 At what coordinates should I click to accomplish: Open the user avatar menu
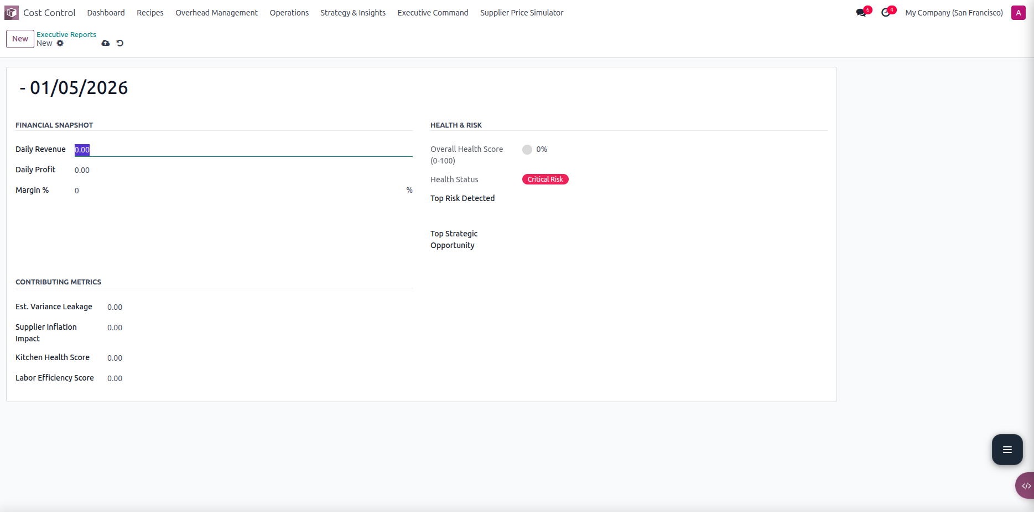pos(1018,13)
